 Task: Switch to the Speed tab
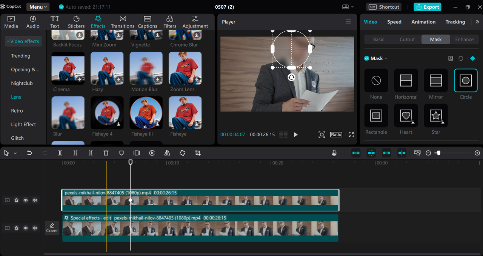[x=394, y=22]
